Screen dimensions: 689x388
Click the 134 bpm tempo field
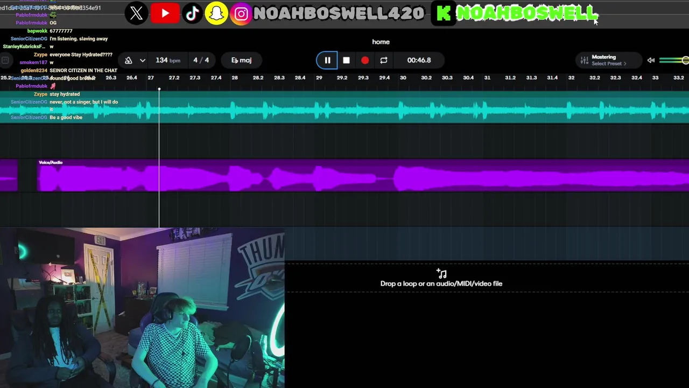[167, 60]
